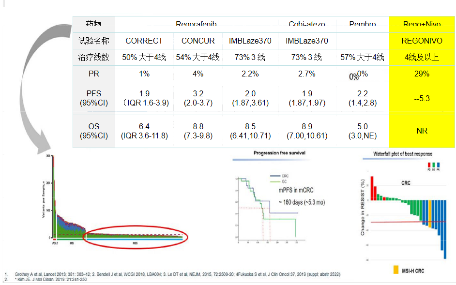
Task: Select the OS cell '6.4 (IQR 3.6-11.8)'
Action: click(144, 131)
